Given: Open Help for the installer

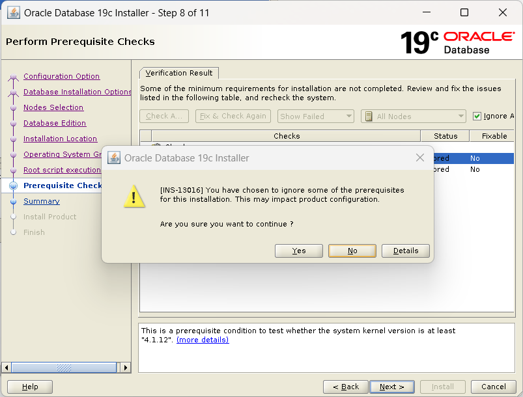Looking at the screenshot, I should [30, 387].
